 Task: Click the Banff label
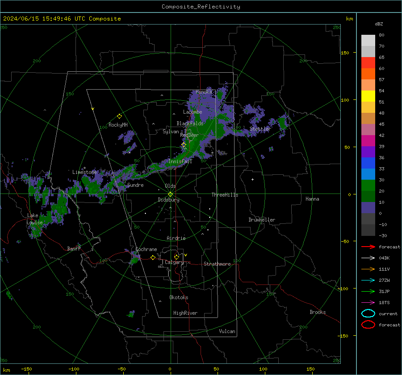[74, 248]
